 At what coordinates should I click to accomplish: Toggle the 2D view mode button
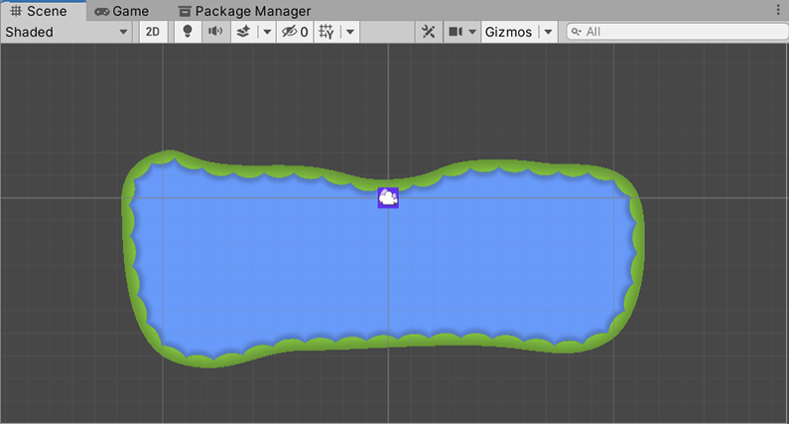tap(152, 32)
